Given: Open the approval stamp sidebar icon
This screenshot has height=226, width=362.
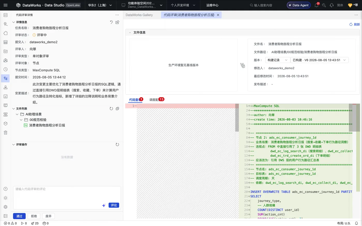Looking at the screenshot, I should [x=5, y=87].
